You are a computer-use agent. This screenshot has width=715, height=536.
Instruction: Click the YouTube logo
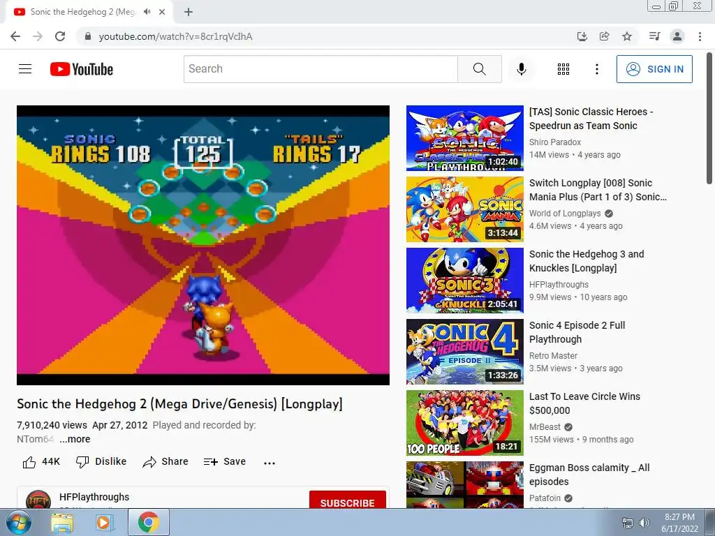[82, 69]
